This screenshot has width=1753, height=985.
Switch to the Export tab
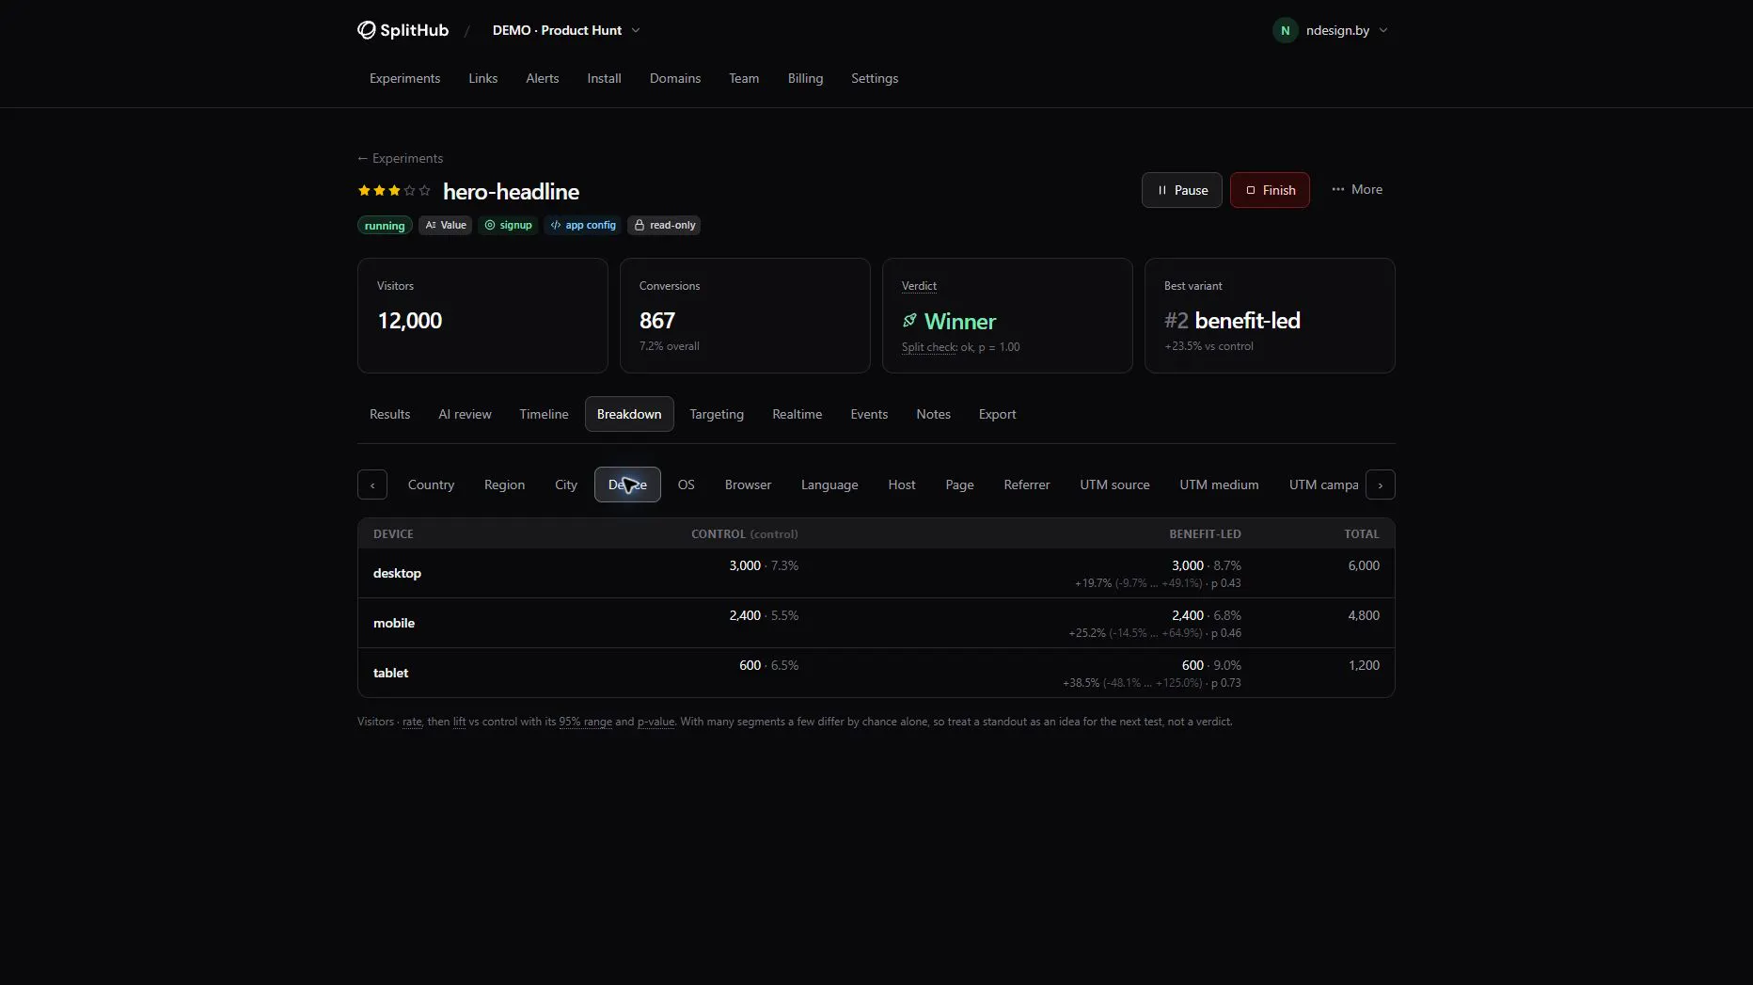pos(997,414)
